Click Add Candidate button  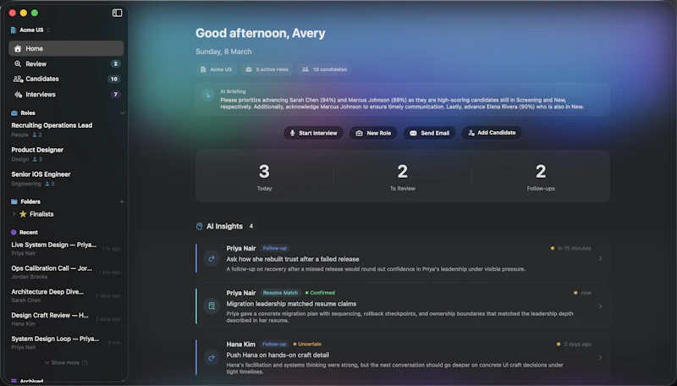point(492,133)
